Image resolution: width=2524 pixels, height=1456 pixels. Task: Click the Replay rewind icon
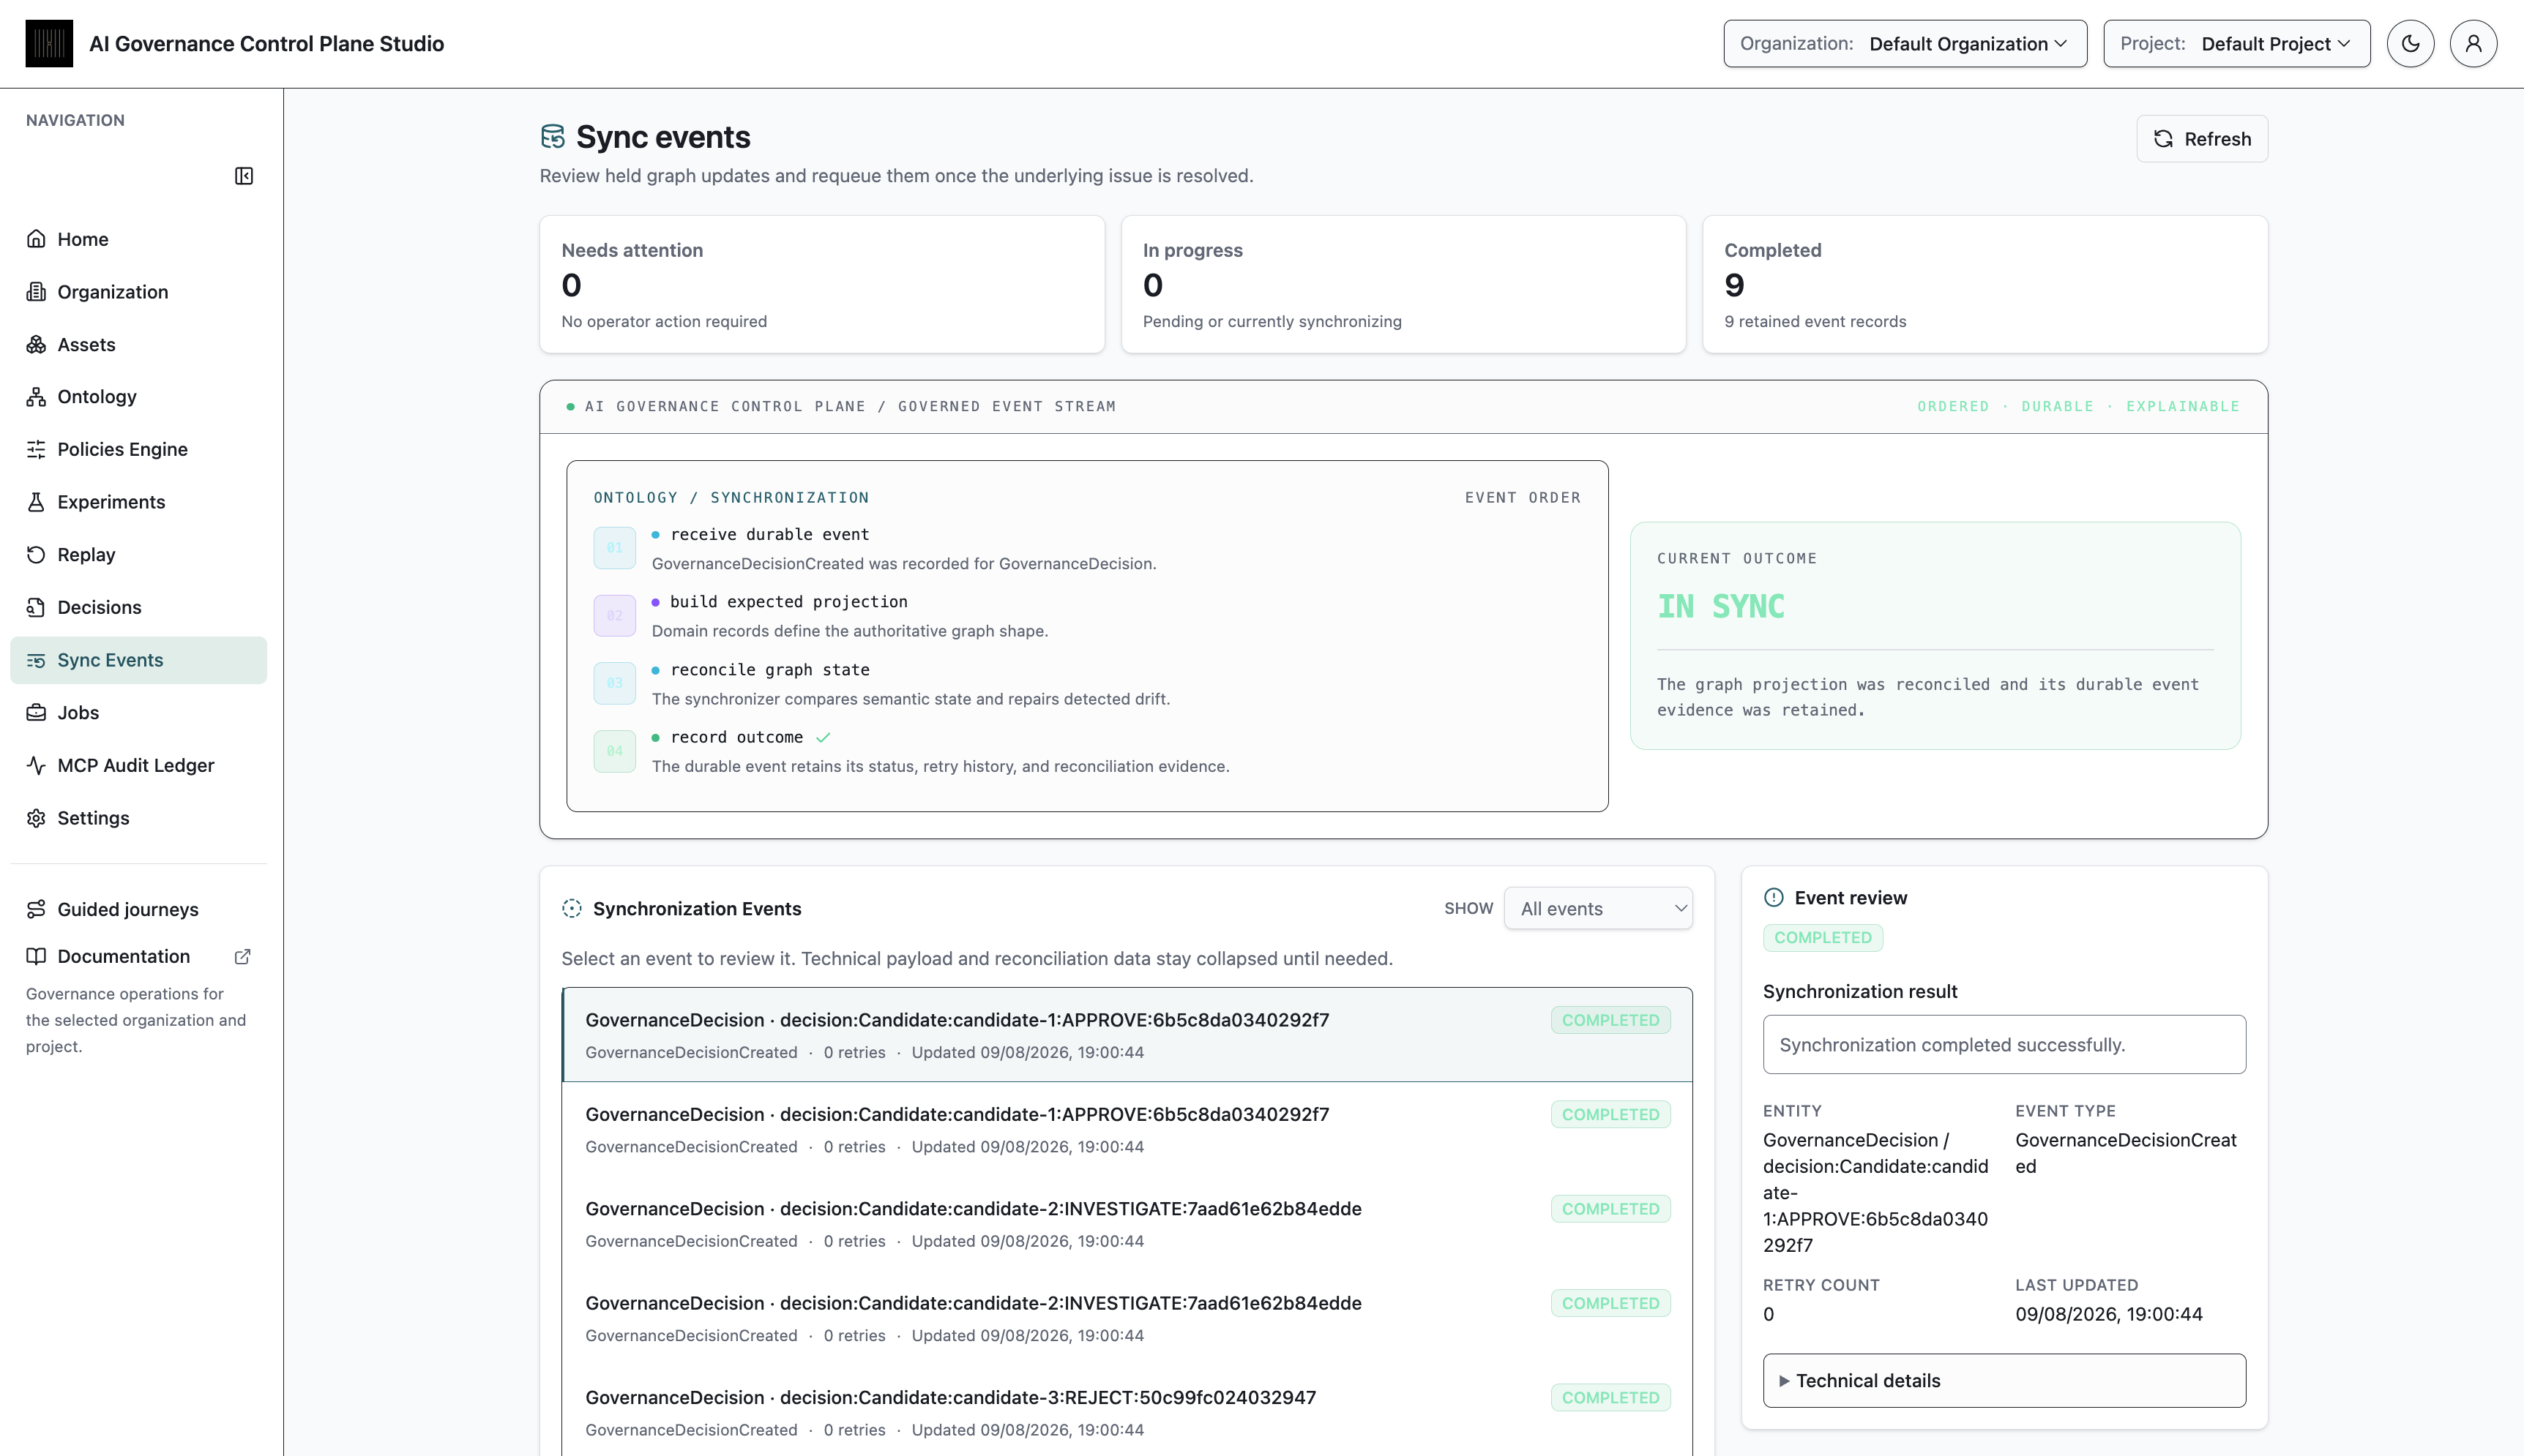pyautogui.click(x=36, y=555)
